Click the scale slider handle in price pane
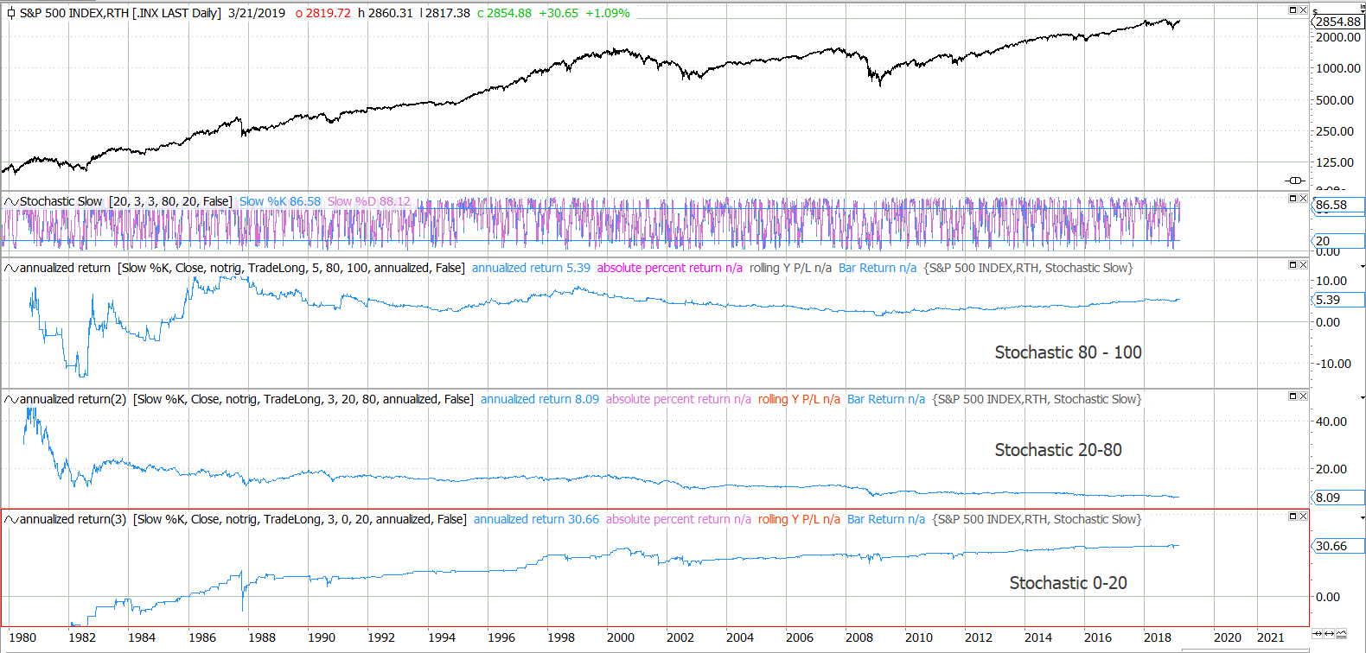The width and height of the screenshot is (1366, 653). pyautogui.click(x=1294, y=180)
